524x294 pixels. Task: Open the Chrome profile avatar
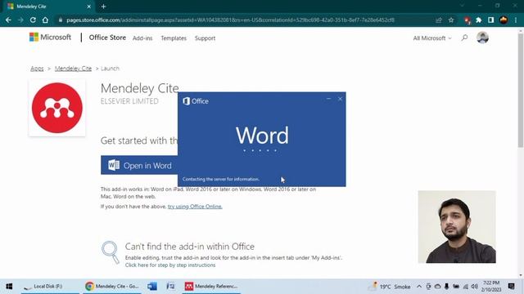tap(504, 20)
